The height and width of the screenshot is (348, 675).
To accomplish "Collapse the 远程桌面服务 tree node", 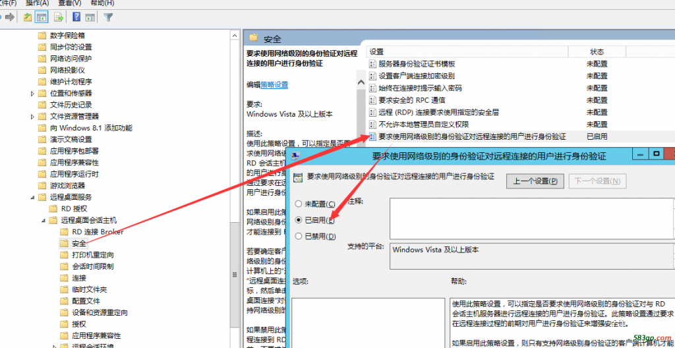I will point(32,197).
